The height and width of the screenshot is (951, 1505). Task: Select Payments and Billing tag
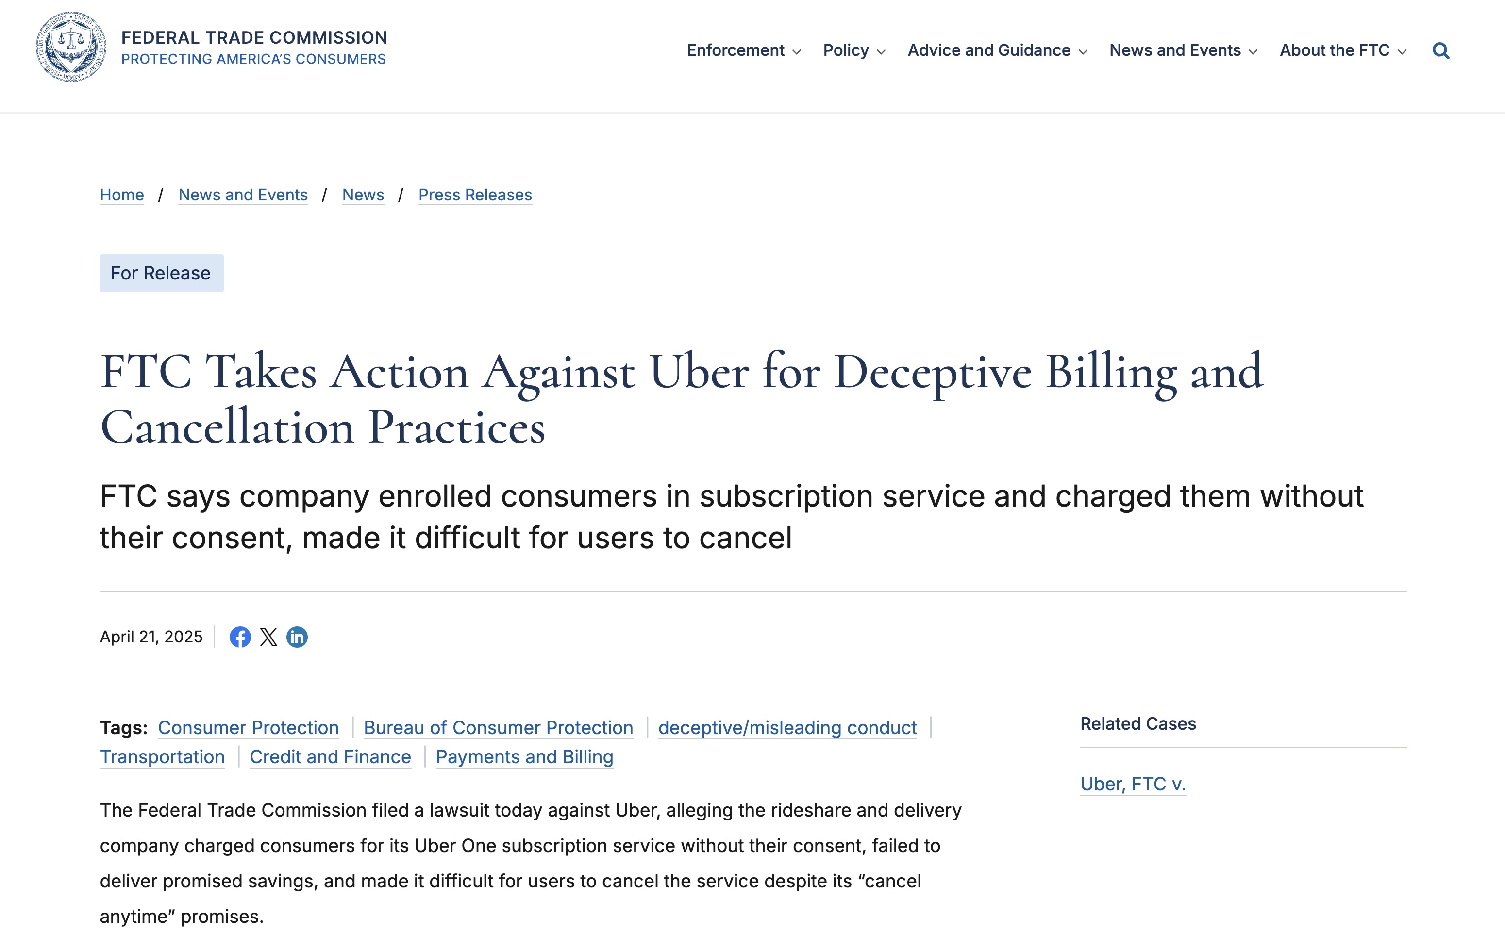pyautogui.click(x=524, y=757)
